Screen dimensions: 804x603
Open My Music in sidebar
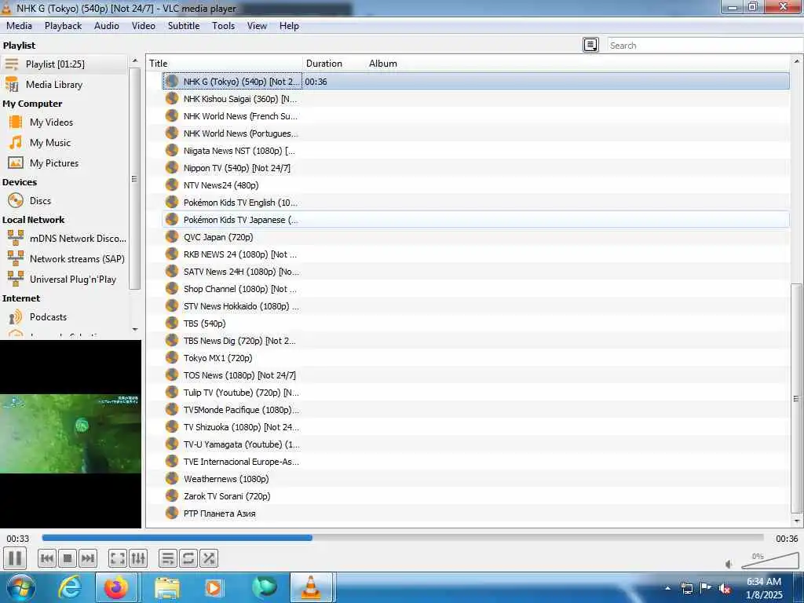coord(64,143)
